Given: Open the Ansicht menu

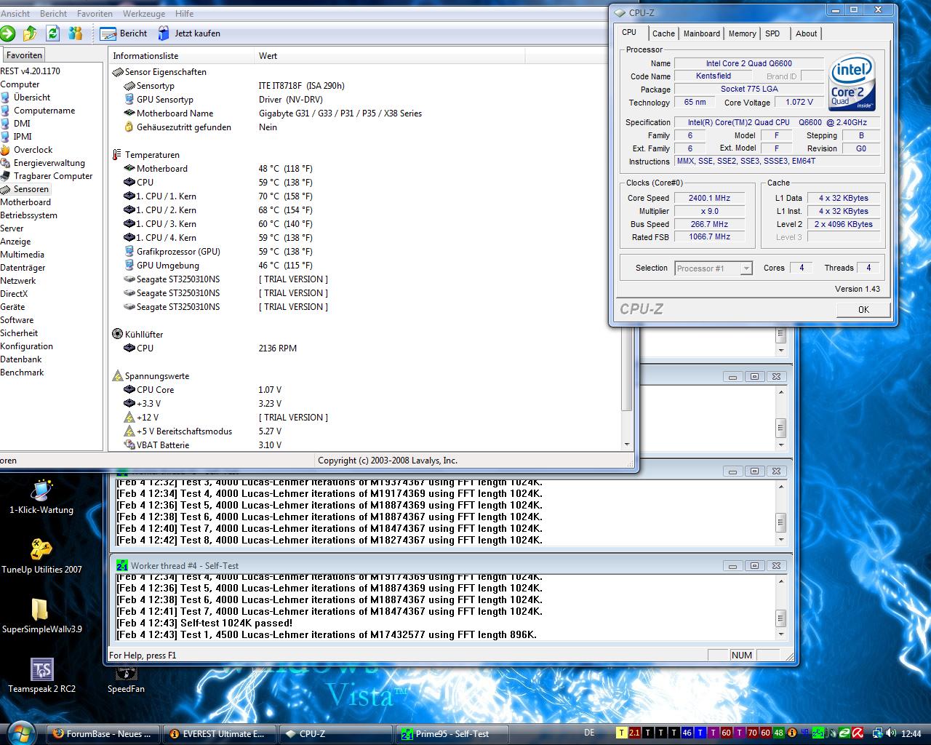Looking at the screenshot, I should coord(15,13).
